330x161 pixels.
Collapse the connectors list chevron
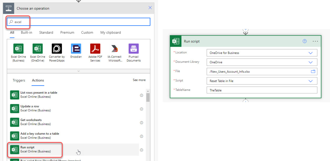(x=78, y=71)
